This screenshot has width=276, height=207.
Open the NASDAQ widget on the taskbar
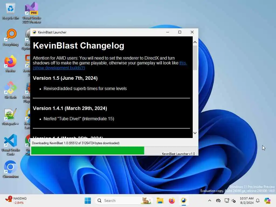(x=16, y=201)
